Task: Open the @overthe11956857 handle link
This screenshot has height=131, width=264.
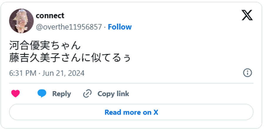Action: point(69,27)
